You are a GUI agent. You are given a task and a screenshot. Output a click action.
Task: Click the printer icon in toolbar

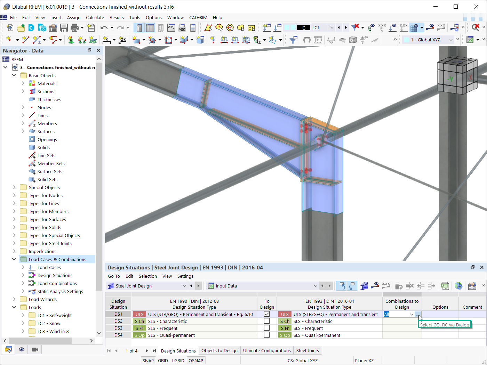pos(74,27)
